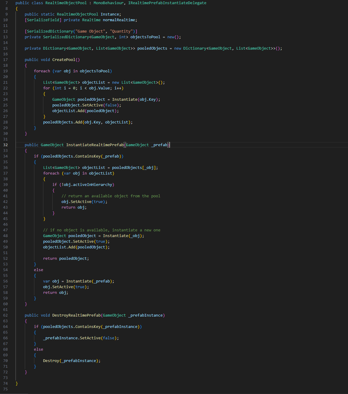Click Instantiate(obj.Key) on line 24
The image size is (348, 394).
[135, 100]
